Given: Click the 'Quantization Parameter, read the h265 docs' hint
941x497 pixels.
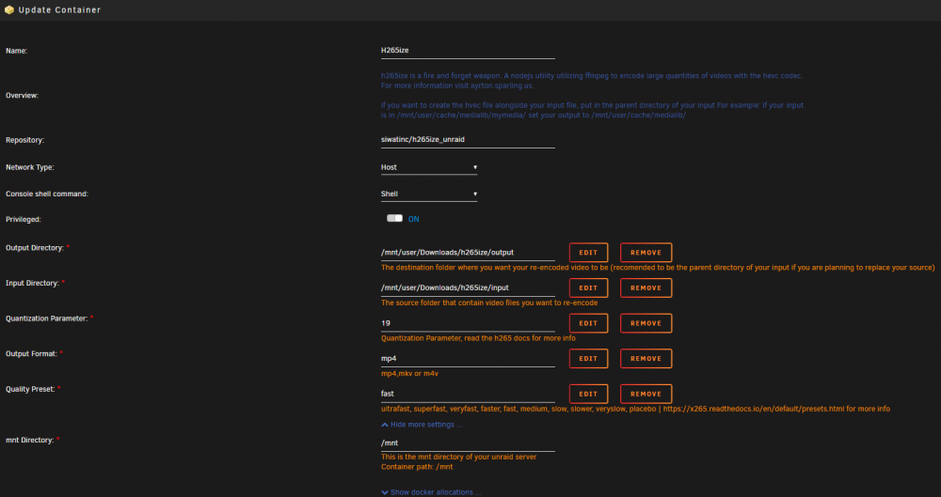Looking at the screenshot, I should pyautogui.click(x=478, y=338).
